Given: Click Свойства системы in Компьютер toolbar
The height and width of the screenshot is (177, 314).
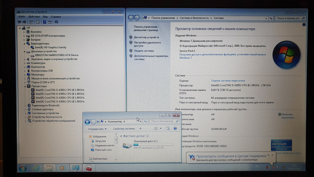Looking at the screenshot, I should 124,129.
